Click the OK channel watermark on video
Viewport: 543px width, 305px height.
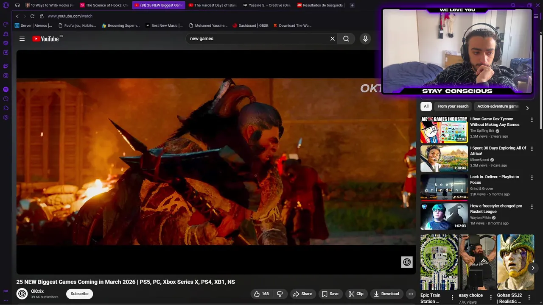click(x=407, y=262)
